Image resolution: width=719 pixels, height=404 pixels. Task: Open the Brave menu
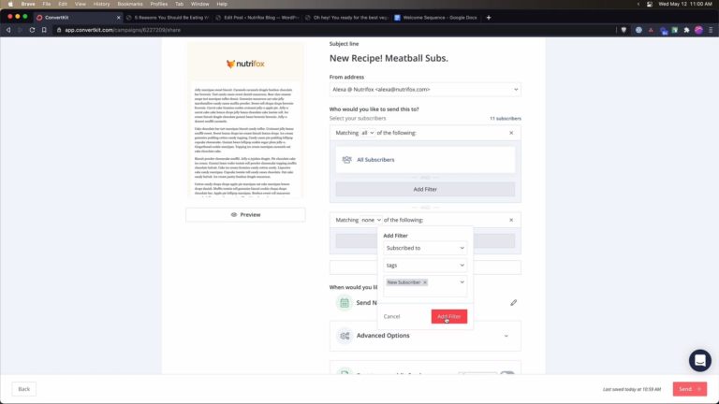pyautogui.click(x=28, y=4)
